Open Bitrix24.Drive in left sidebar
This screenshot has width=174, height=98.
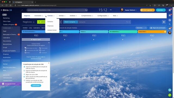click(x=7, y=44)
